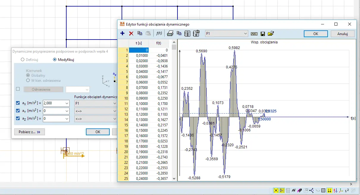Click the blue plus add function icon
The image size is (360, 195).
pyautogui.click(x=122, y=34)
